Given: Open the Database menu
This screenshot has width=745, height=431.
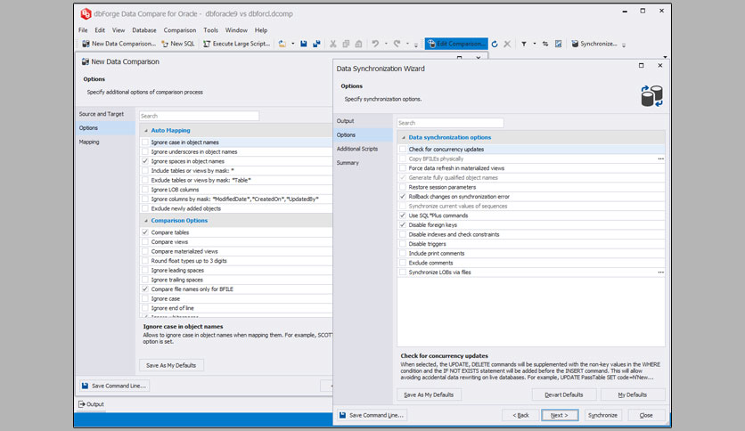Looking at the screenshot, I should (x=144, y=30).
